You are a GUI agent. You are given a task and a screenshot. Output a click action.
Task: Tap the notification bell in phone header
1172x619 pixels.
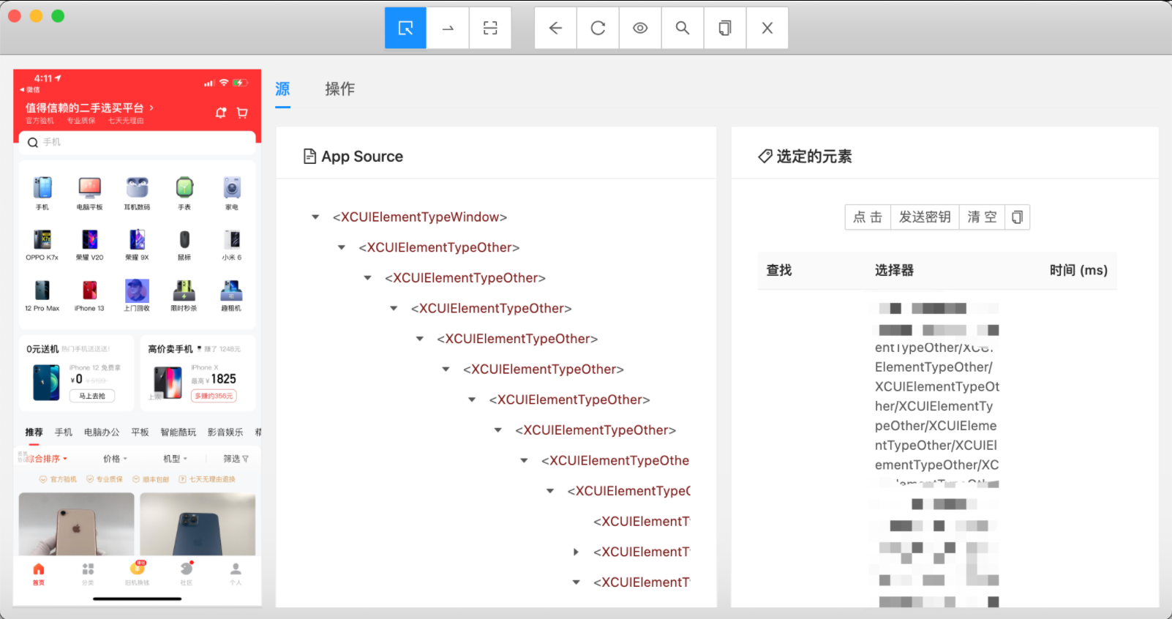[221, 113]
